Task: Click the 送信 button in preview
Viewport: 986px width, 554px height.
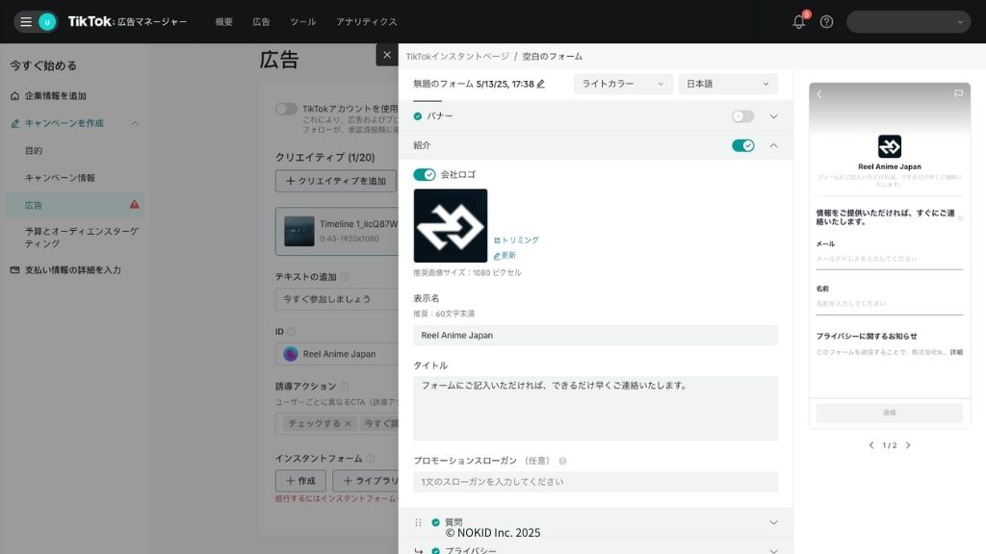Action: (889, 413)
